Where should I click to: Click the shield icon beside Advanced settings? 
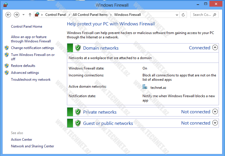[7, 73]
